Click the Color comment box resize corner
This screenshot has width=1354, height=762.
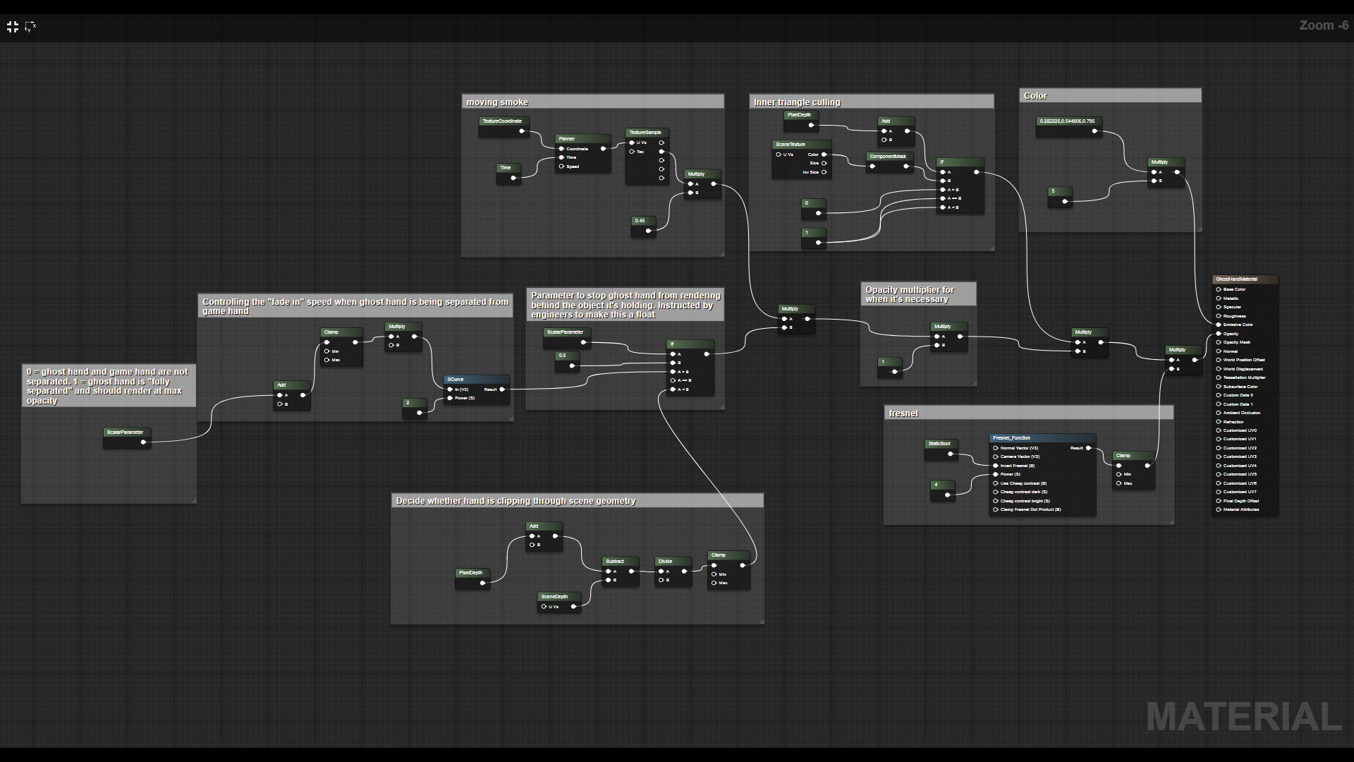tap(1199, 229)
